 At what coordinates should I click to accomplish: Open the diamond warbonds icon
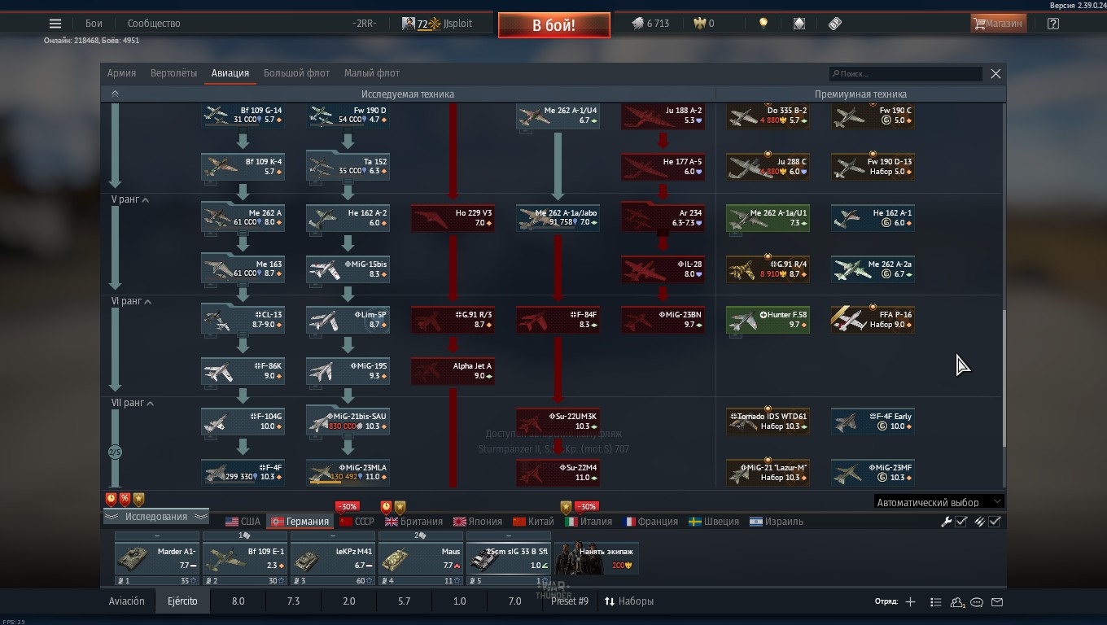tap(799, 24)
